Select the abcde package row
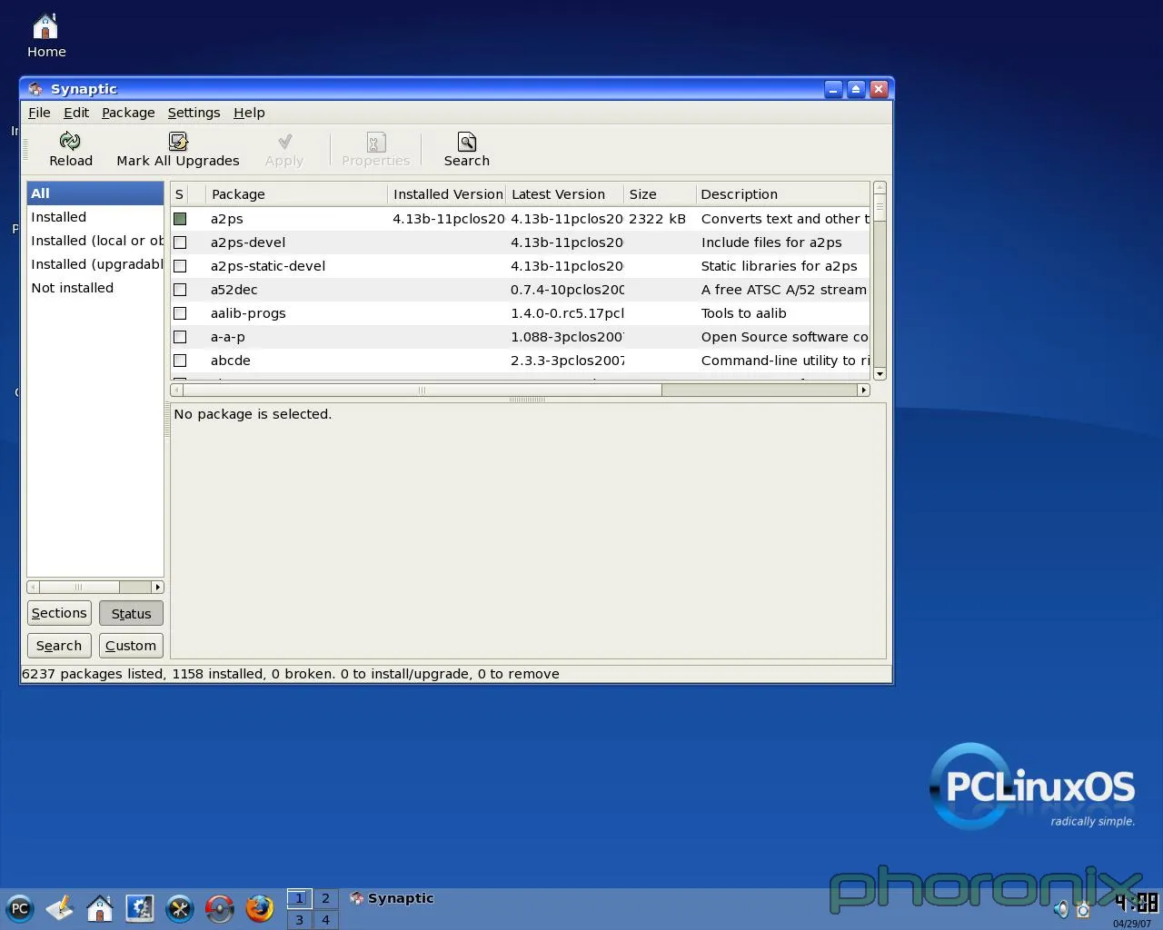This screenshot has height=930, width=1163. (x=520, y=361)
